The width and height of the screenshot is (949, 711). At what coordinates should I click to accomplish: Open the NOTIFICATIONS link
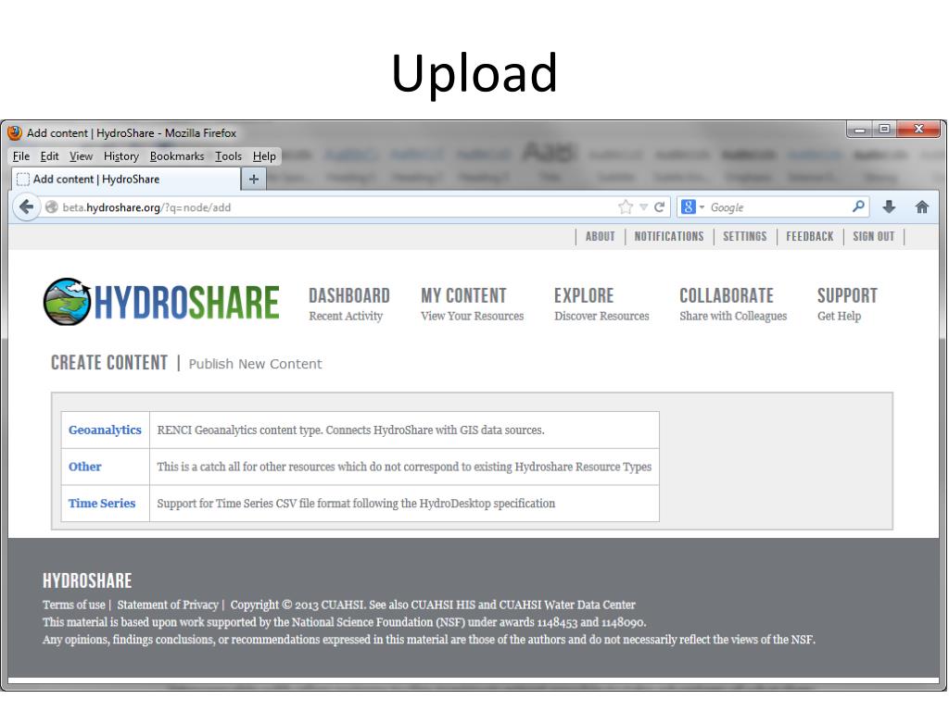pyautogui.click(x=669, y=236)
